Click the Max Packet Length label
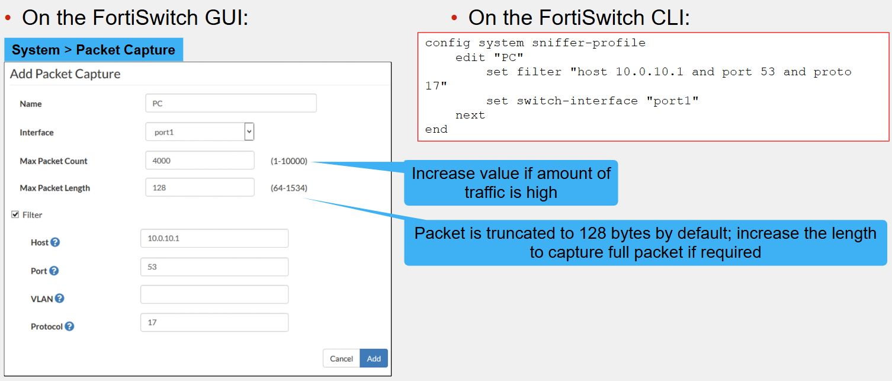Screen dimensions: 892x381 [x=54, y=188]
